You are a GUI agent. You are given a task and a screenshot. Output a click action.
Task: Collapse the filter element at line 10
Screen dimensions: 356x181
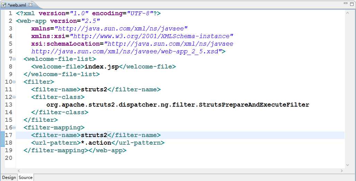14,82
